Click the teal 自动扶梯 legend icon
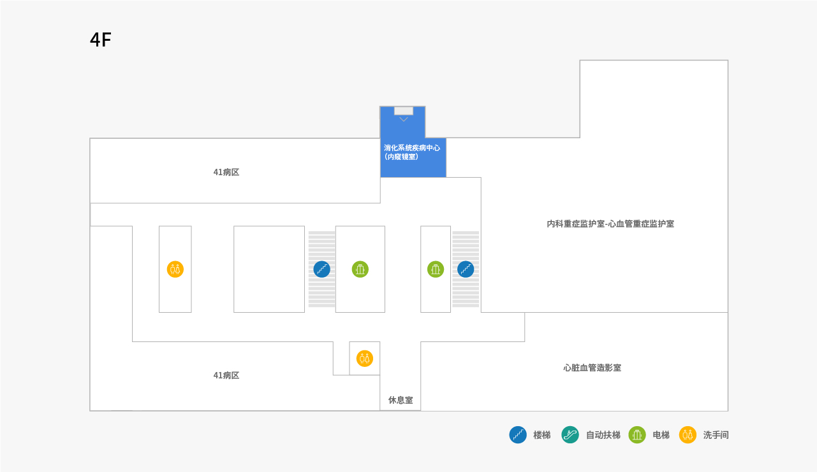The image size is (817, 472). coord(570,435)
